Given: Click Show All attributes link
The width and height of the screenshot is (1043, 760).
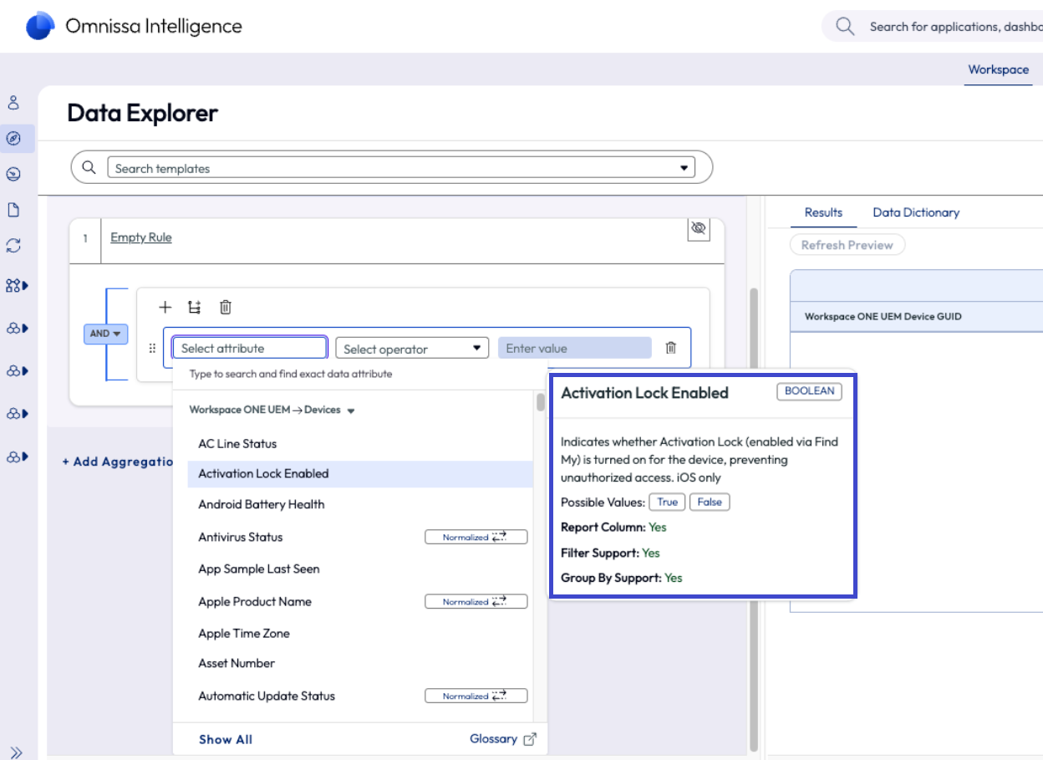Looking at the screenshot, I should (226, 739).
